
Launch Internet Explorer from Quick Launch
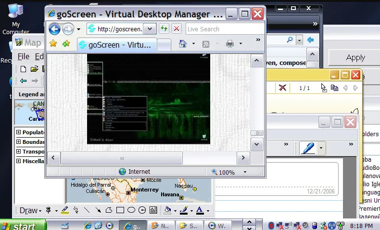88,226
